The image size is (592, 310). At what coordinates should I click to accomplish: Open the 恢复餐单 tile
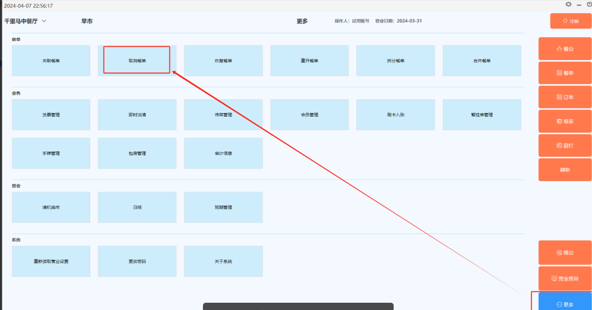coord(223,61)
